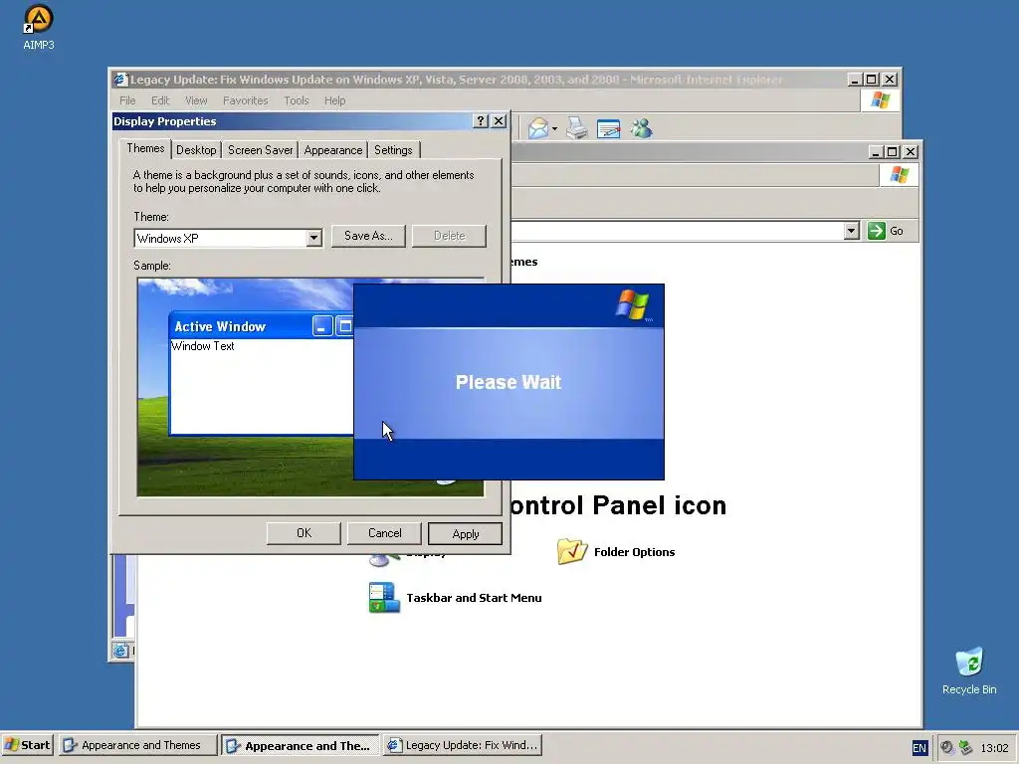Click the OK button in Display Properties
Viewport: 1019px width, 764px height.
coord(304,533)
